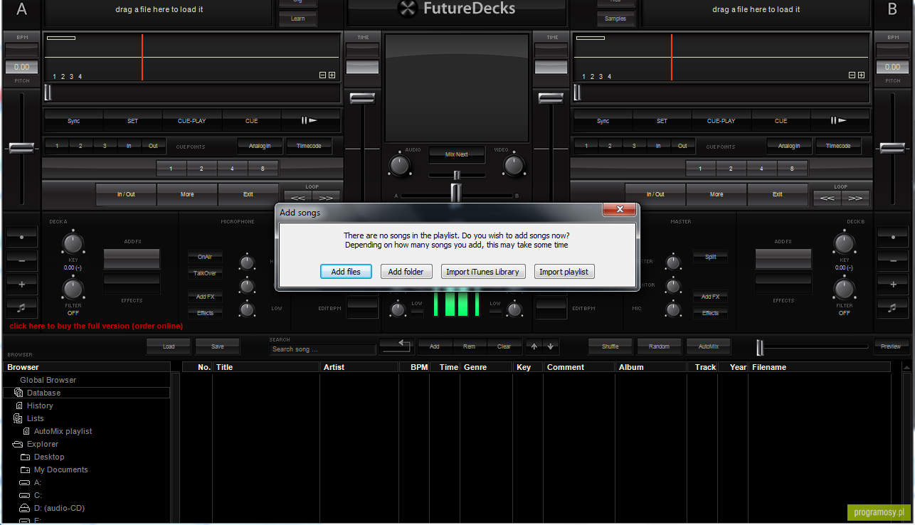Click the red buy full version link

point(96,326)
